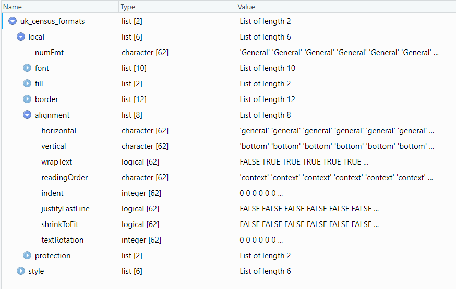456x289 pixels.
Task: Collapse the alignment list
Action: 27,115
